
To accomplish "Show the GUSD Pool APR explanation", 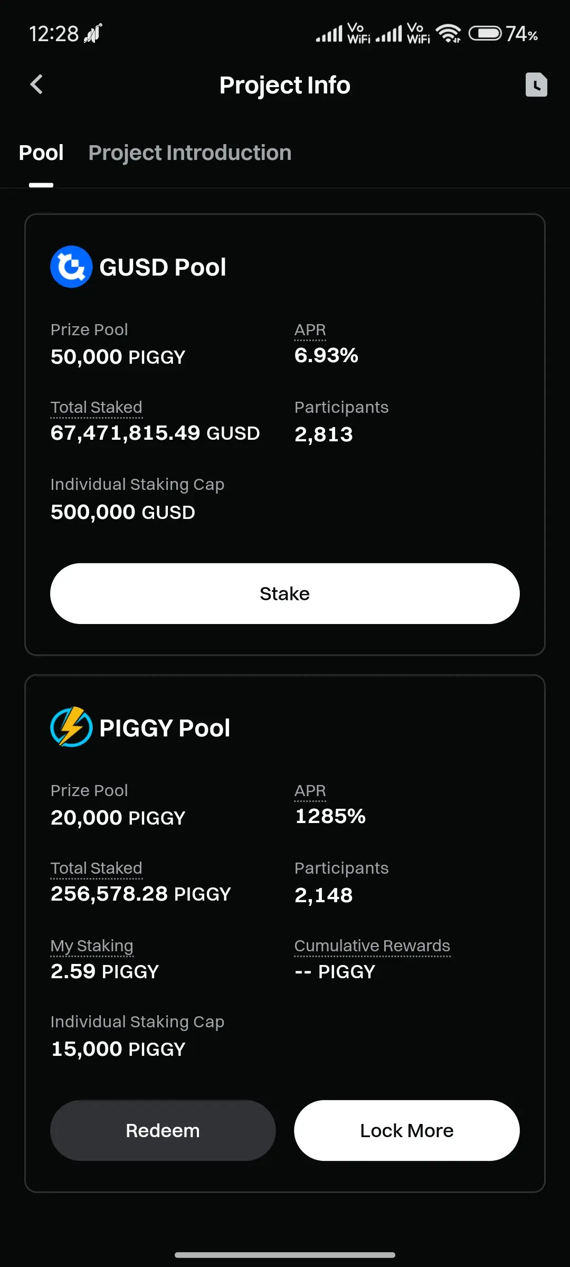I will [310, 330].
